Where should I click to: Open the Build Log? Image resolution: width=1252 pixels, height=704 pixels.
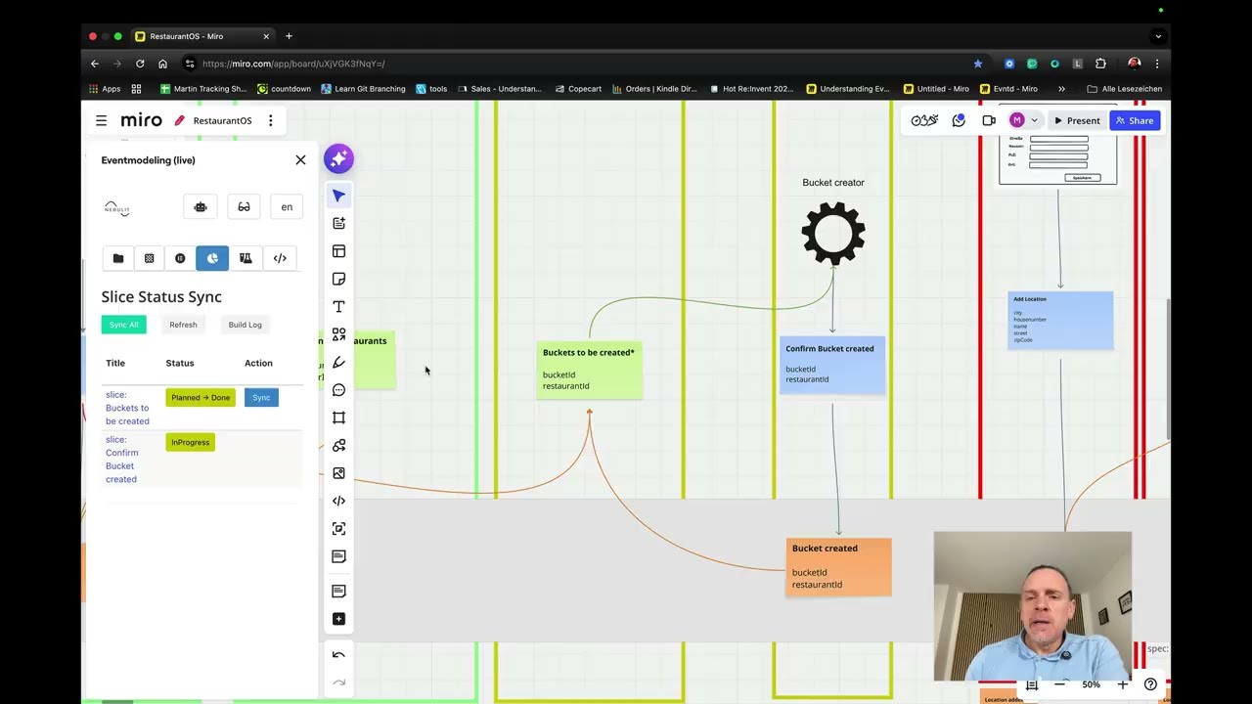pyautogui.click(x=245, y=325)
